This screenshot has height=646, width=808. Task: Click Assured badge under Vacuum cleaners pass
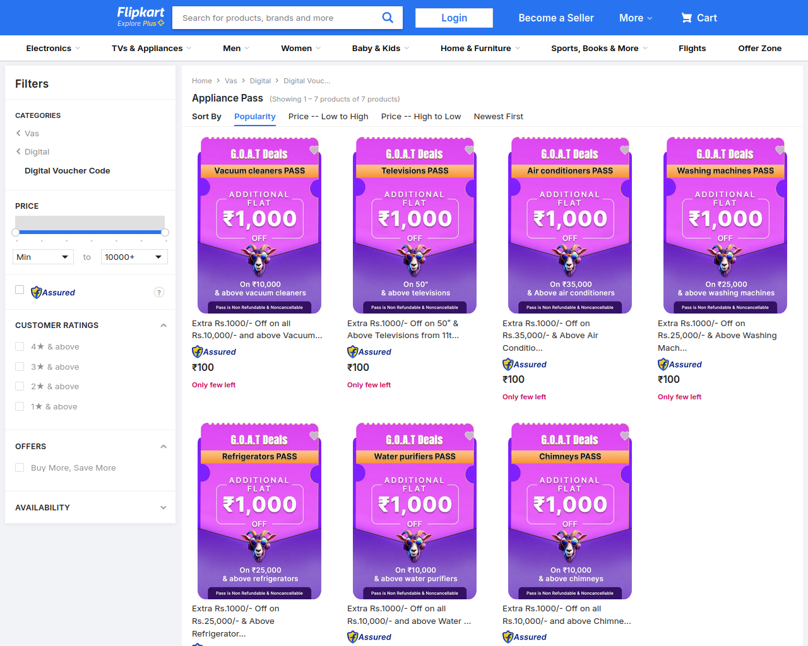click(x=214, y=352)
